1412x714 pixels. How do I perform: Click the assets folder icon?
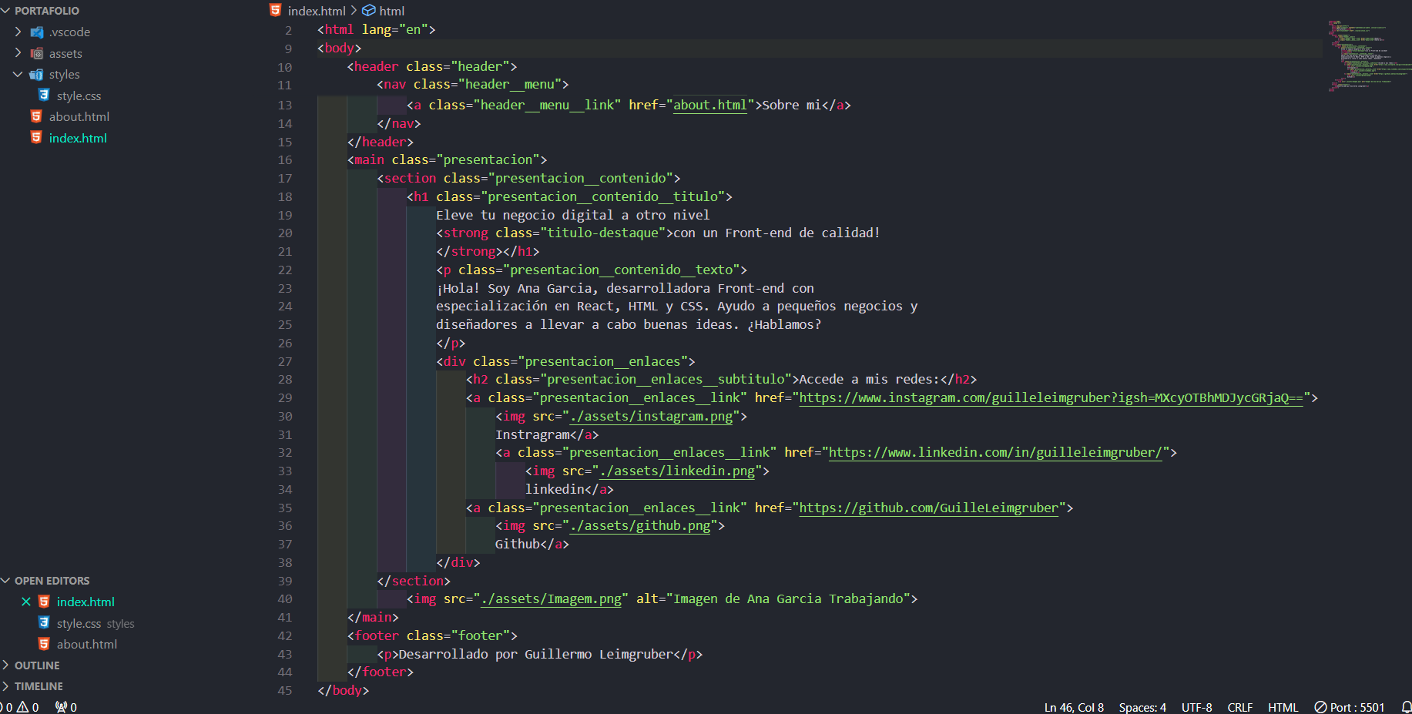[x=36, y=54]
